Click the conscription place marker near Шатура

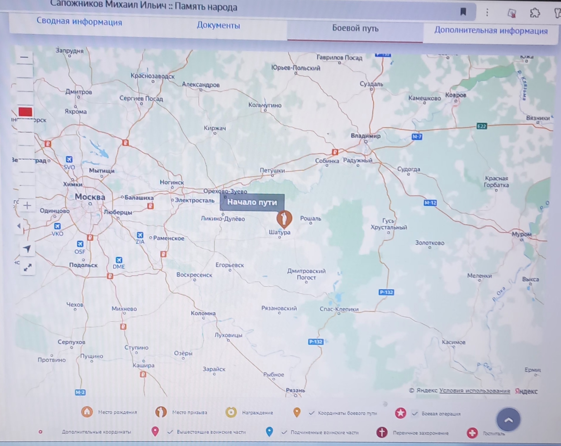click(x=284, y=219)
